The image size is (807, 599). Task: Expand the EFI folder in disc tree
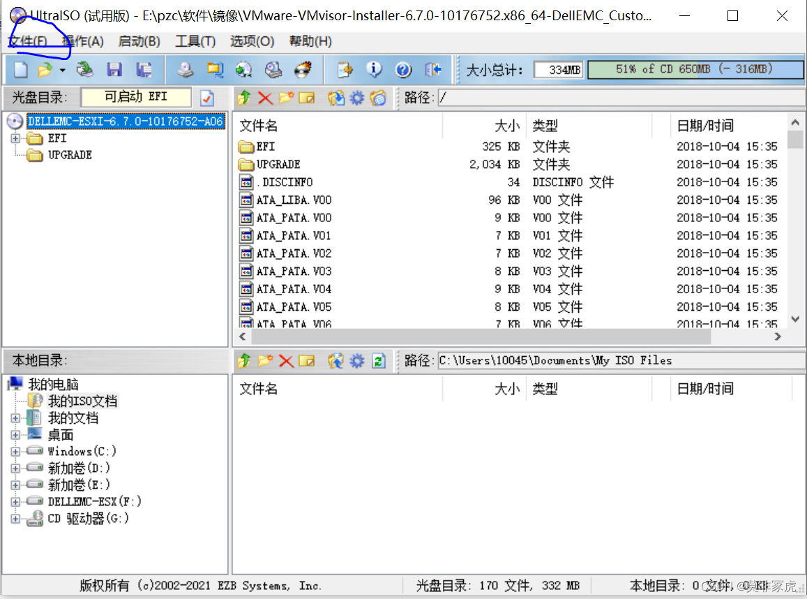click(x=15, y=138)
